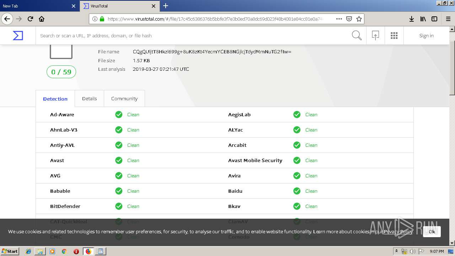Switch to the Details tab
This screenshot has width=455, height=256.
pos(89,98)
